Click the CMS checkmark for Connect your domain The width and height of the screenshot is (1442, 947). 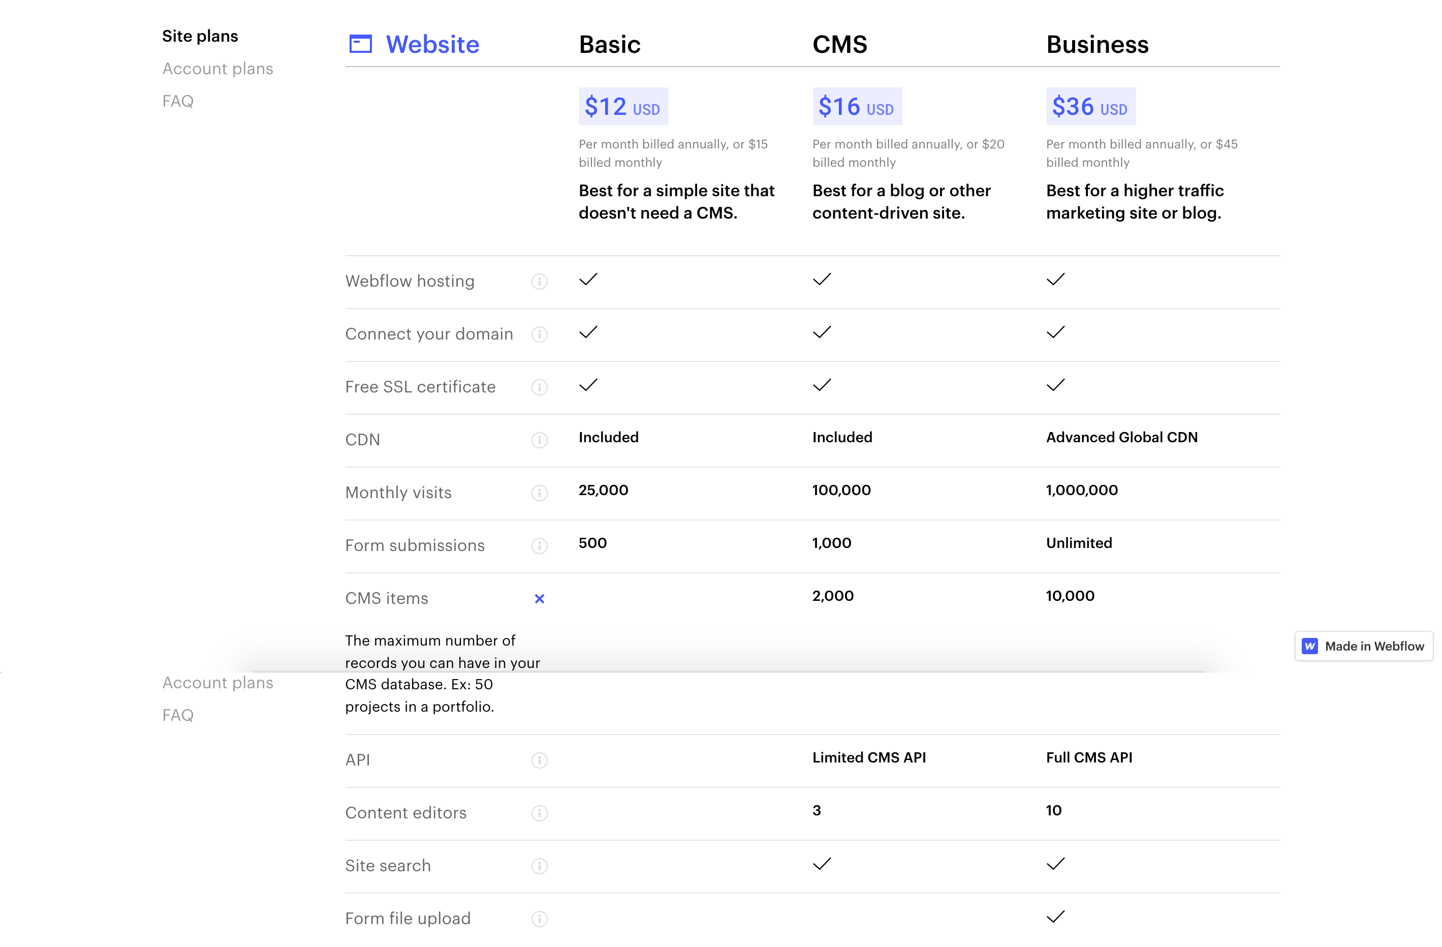[822, 332]
